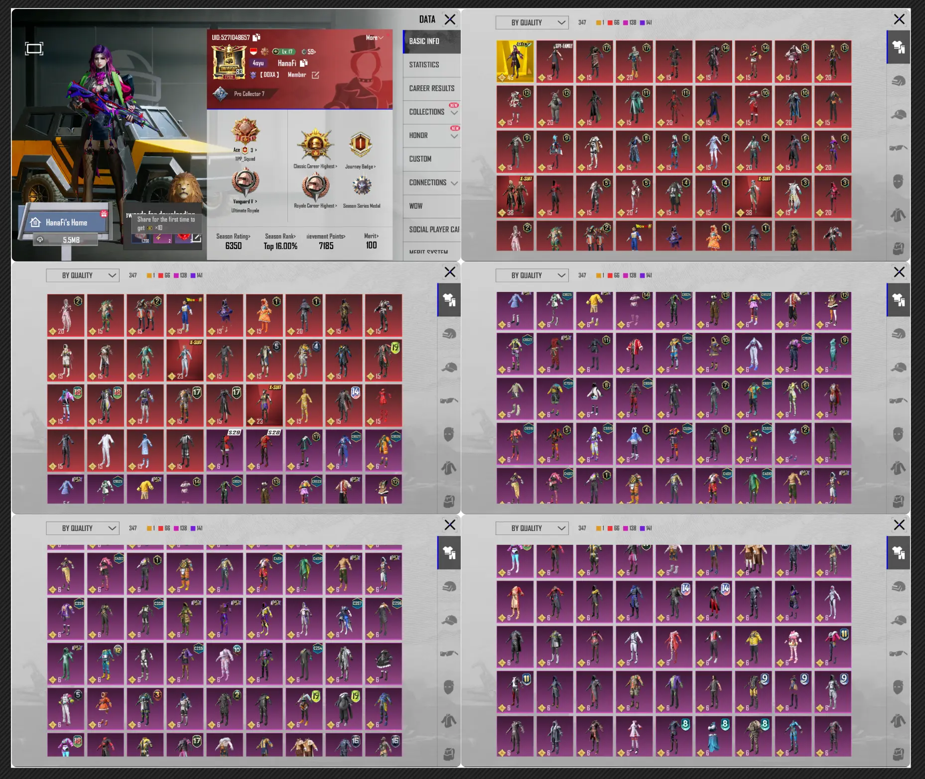Click the cloud download icon beside 5.5MB
The width and height of the screenshot is (925, 779).
(40, 240)
